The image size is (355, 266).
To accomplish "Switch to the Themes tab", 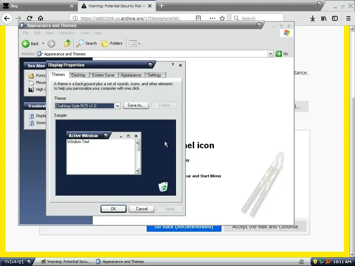I will tap(58, 74).
